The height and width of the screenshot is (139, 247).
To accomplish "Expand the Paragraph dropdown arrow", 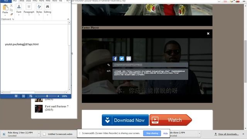I will tap(29, 15).
